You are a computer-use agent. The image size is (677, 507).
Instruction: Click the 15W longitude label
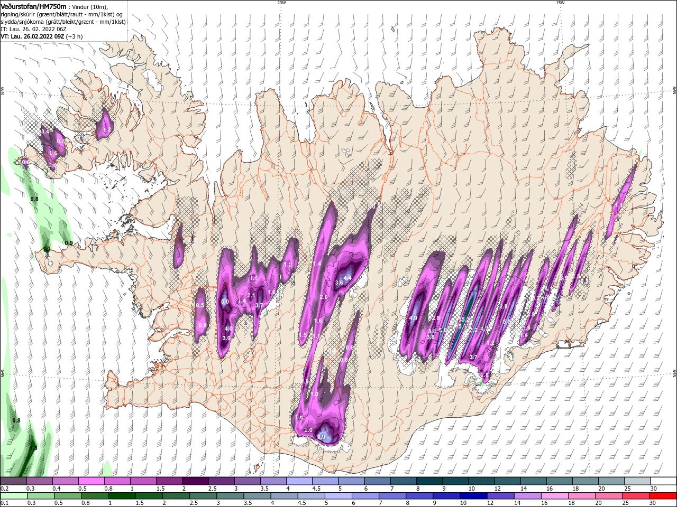point(560,3)
